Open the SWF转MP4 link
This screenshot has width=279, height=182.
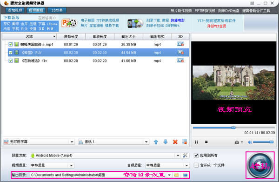click(173, 26)
